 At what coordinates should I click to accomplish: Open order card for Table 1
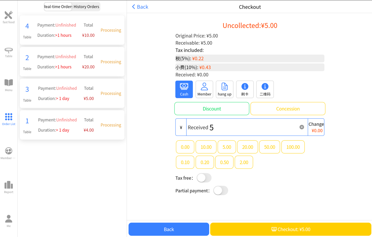point(72,125)
